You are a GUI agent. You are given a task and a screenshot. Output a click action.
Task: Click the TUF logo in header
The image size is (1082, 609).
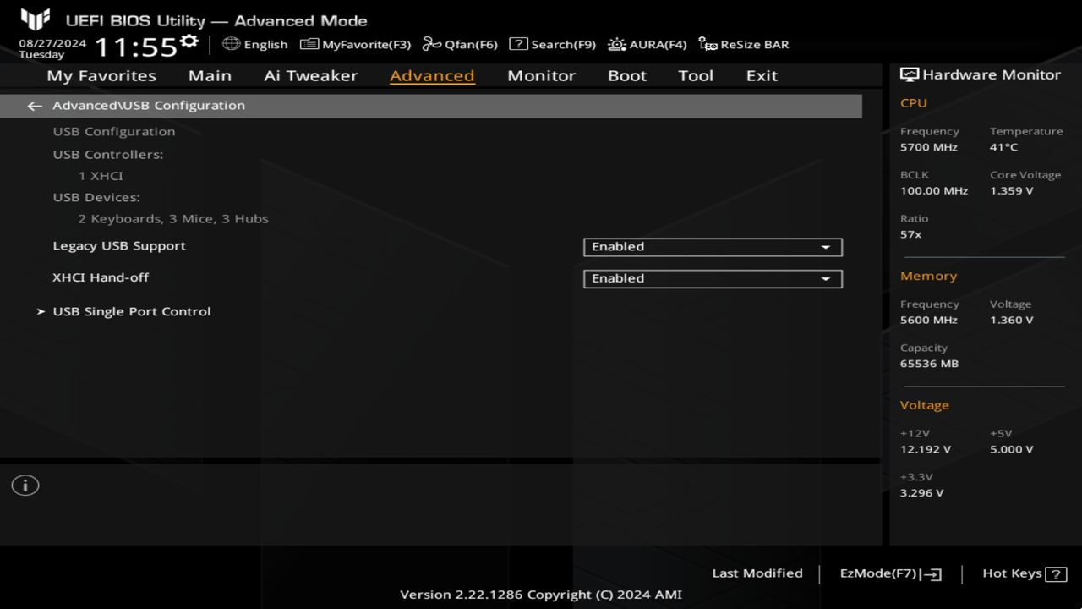coord(36,19)
